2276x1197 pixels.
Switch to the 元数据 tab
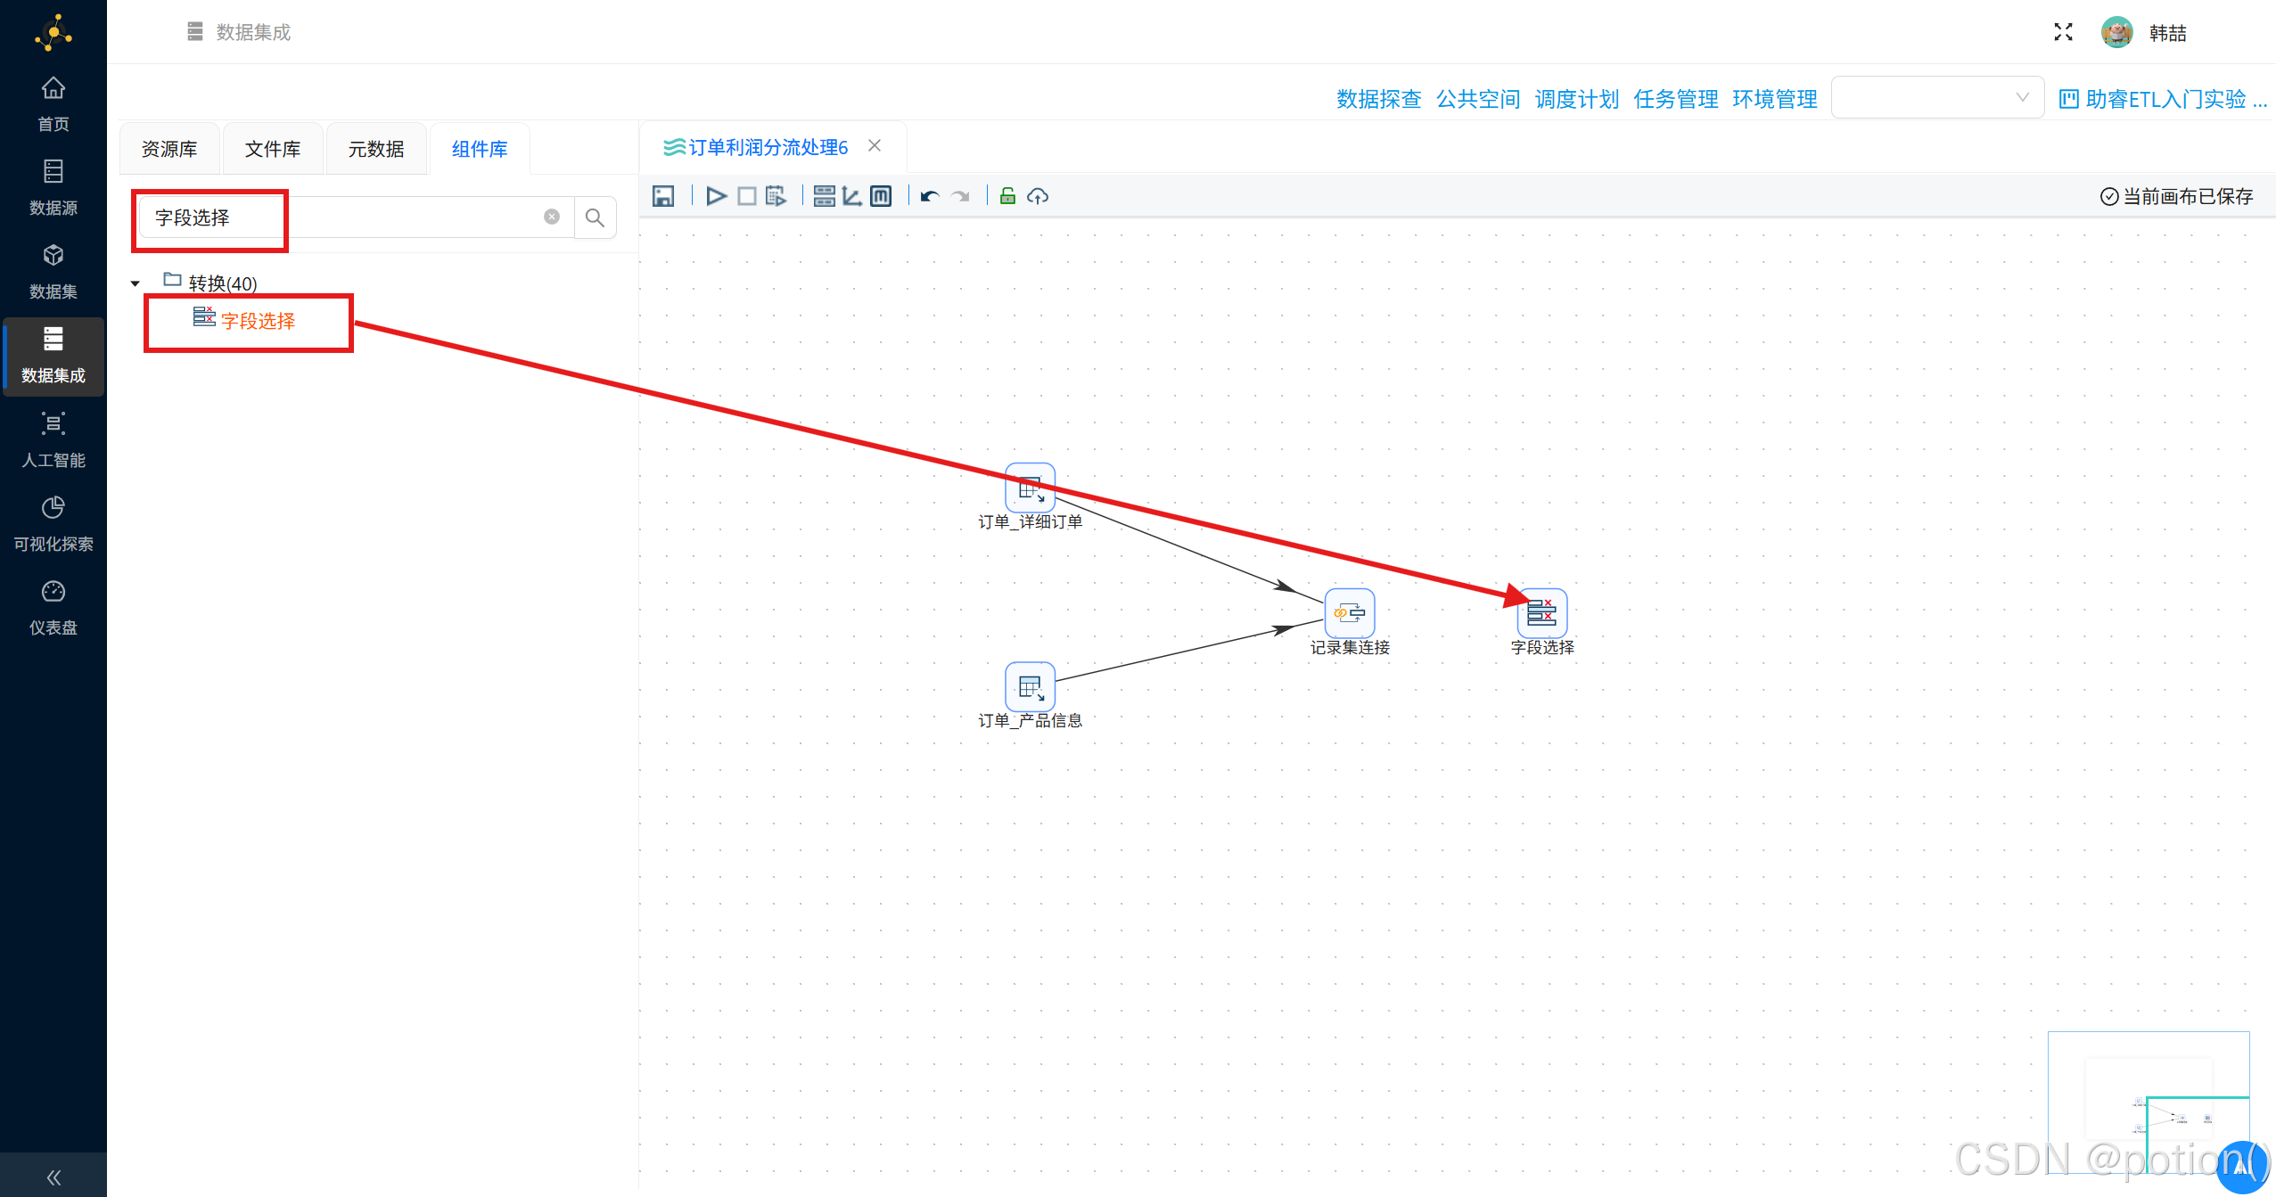[x=376, y=149]
